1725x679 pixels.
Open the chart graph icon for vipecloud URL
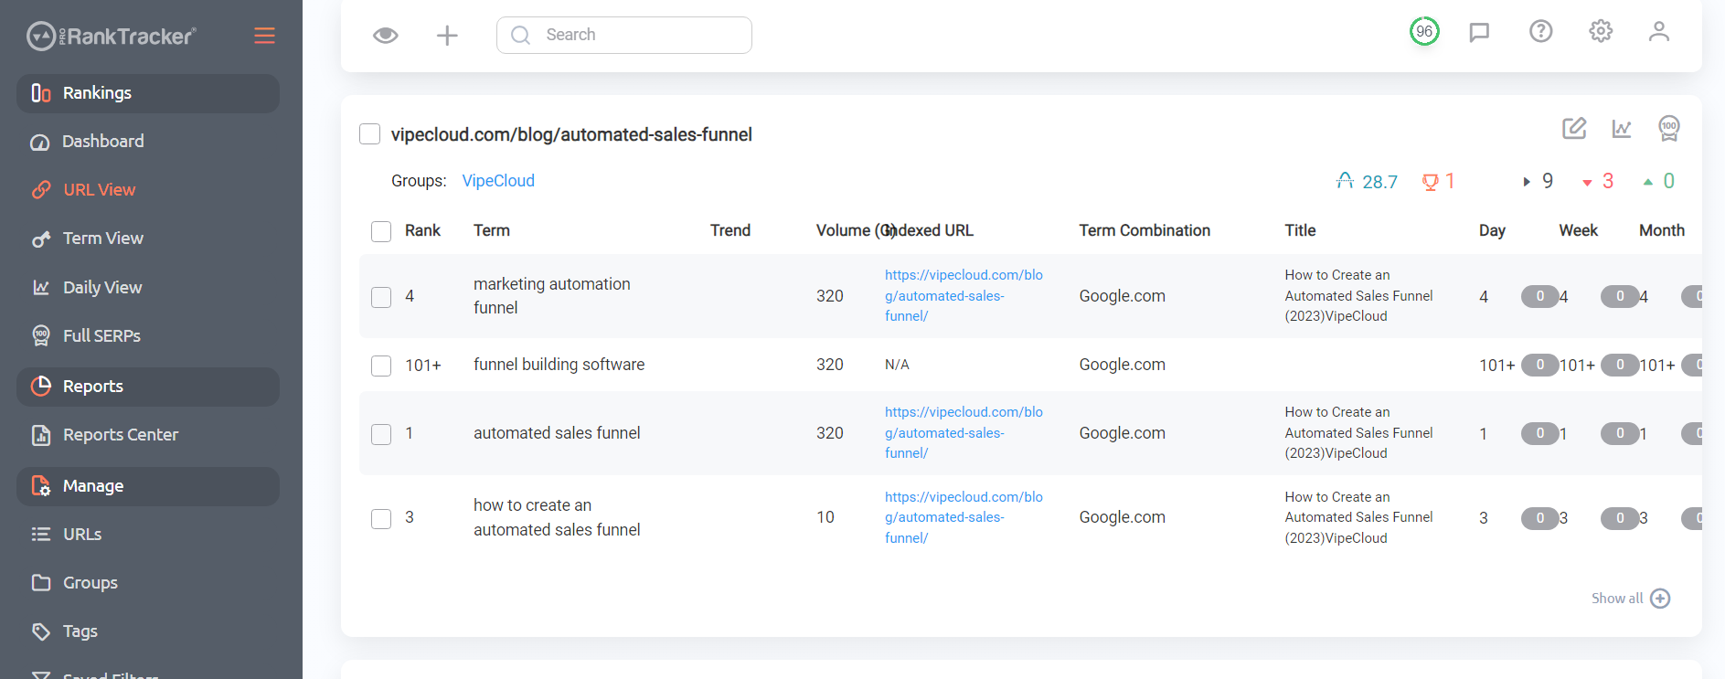coord(1622,128)
